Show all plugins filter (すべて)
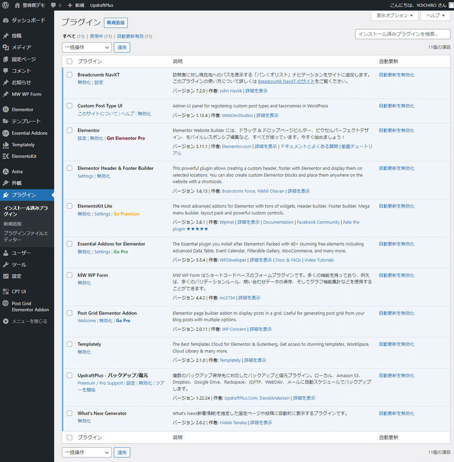Viewport: 454px width, 462px height. pos(69,36)
